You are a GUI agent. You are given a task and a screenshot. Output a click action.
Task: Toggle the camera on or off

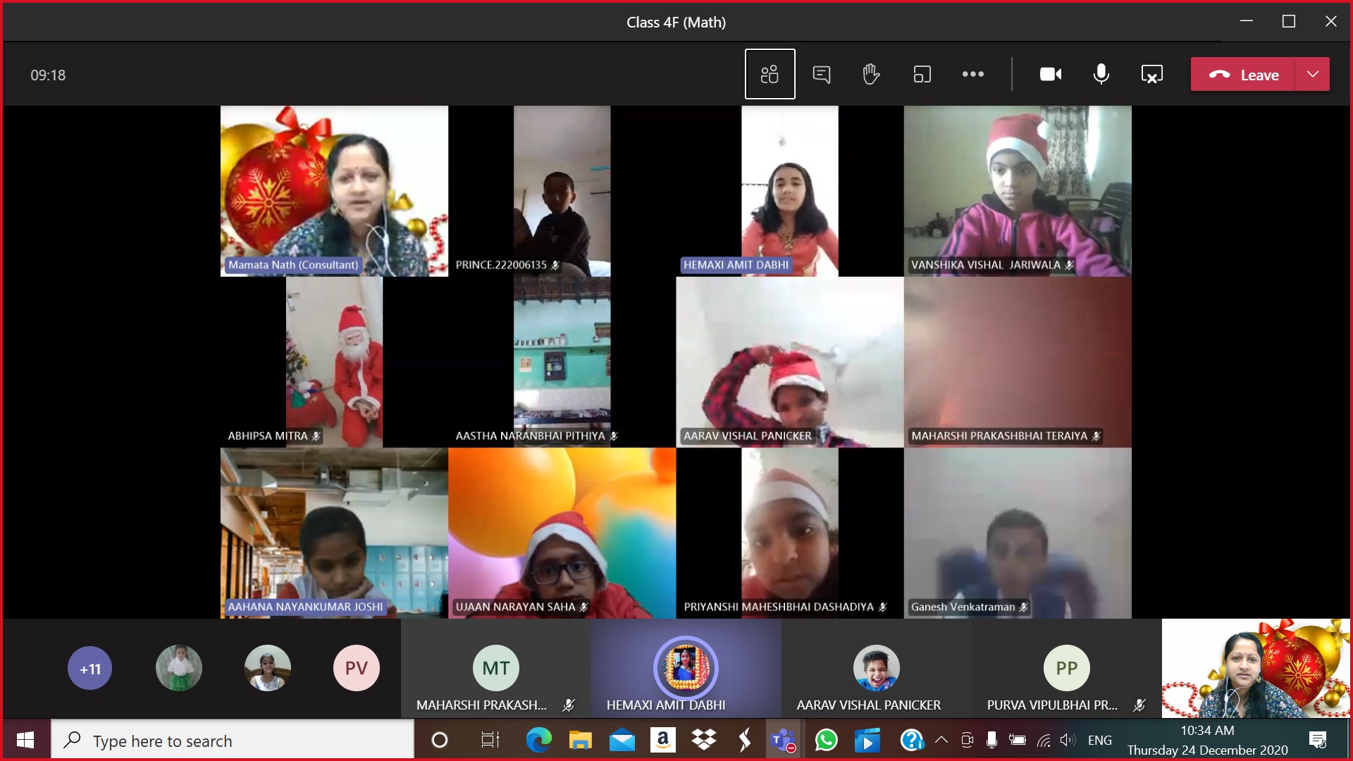[1051, 74]
